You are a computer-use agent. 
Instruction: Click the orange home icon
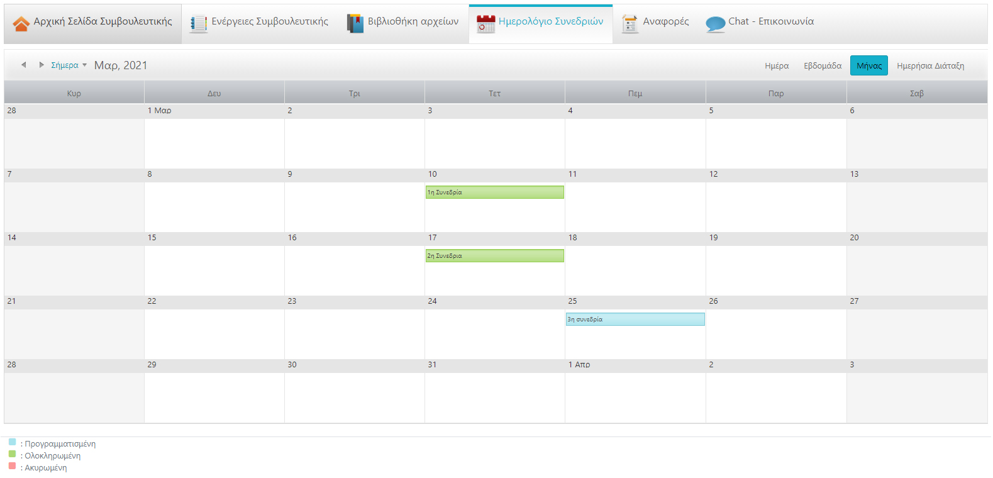coord(21,23)
